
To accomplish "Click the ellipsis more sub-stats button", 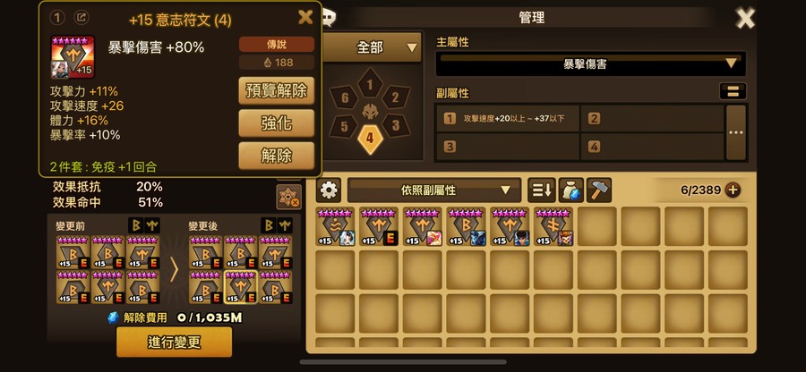I will pyautogui.click(x=735, y=132).
